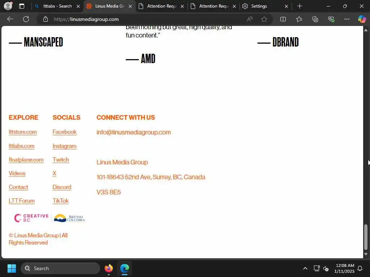
Task: Open the Favorites list icon
Action: pyautogui.click(x=299, y=19)
